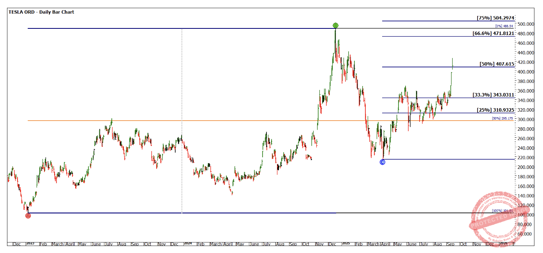The height and width of the screenshot is (253, 543).
Task: Click the [66.6%] 471.8121 level label
Action: point(494,33)
